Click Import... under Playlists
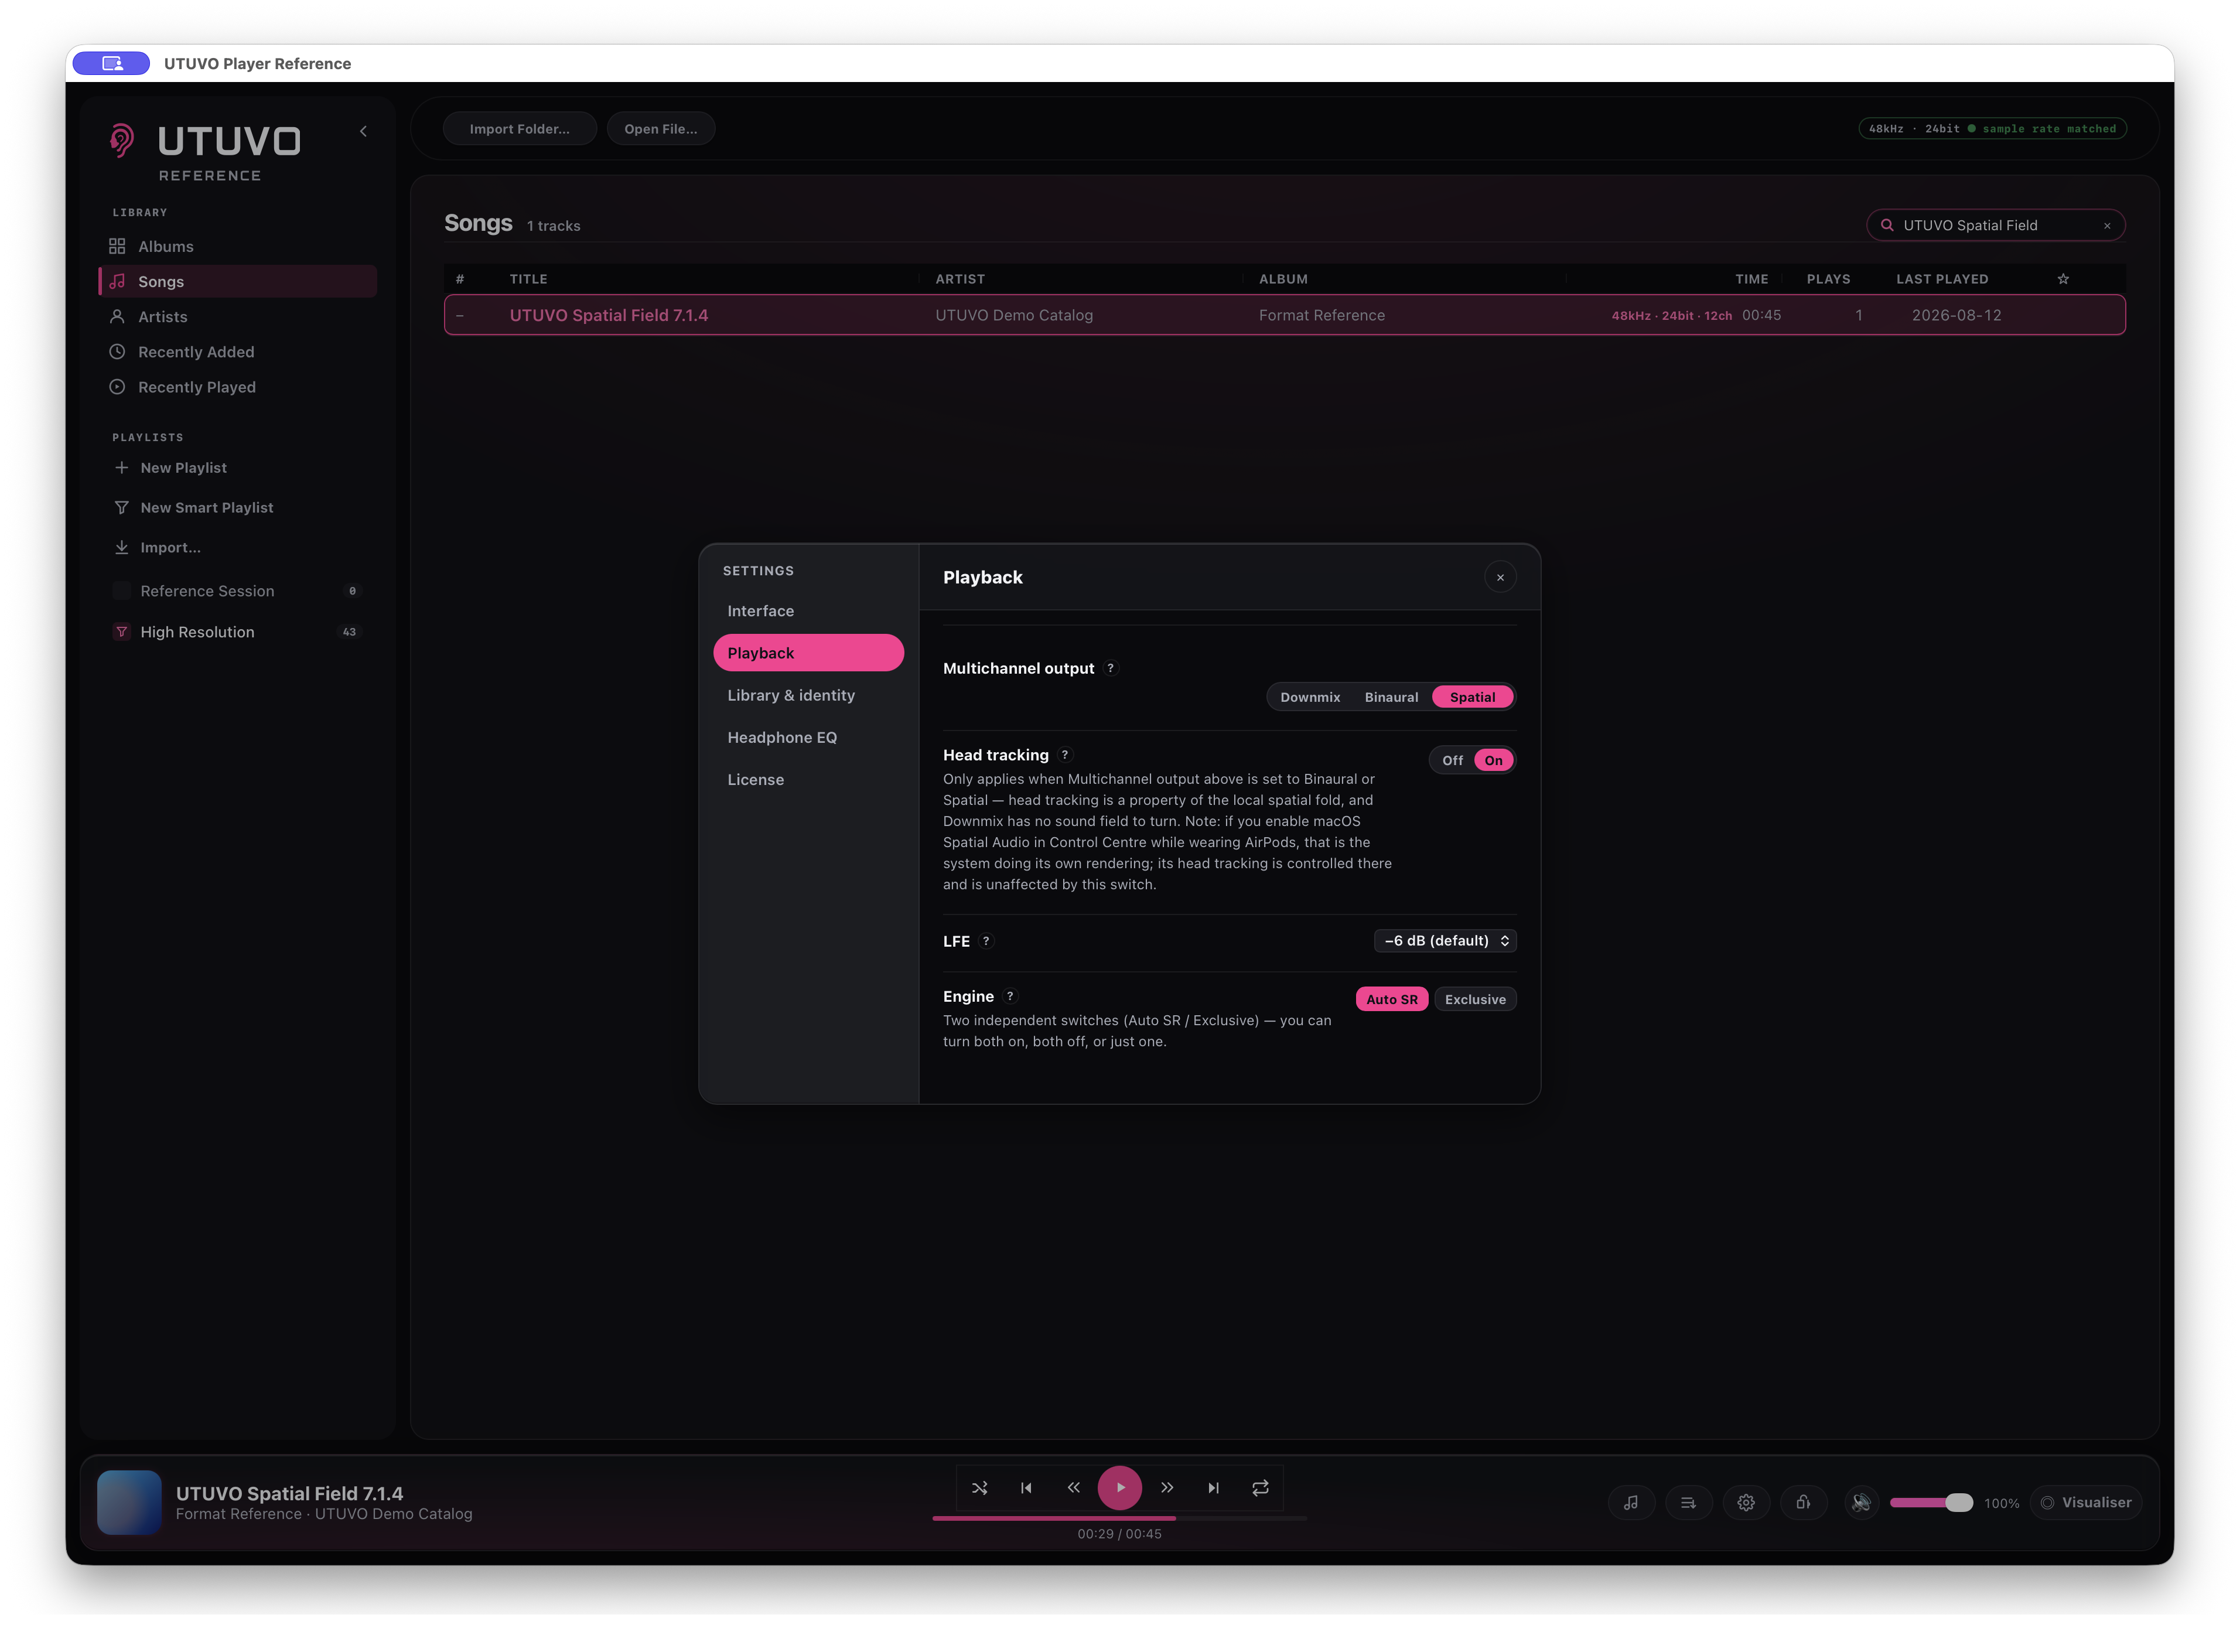 tap(157, 547)
